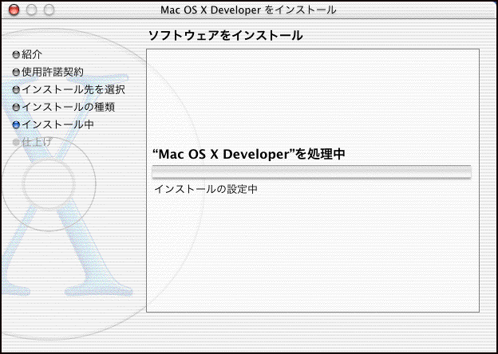Image resolution: width=498 pixels, height=354 pixels.
Task: Select the インストール中 step label
Action: point(57,124)
